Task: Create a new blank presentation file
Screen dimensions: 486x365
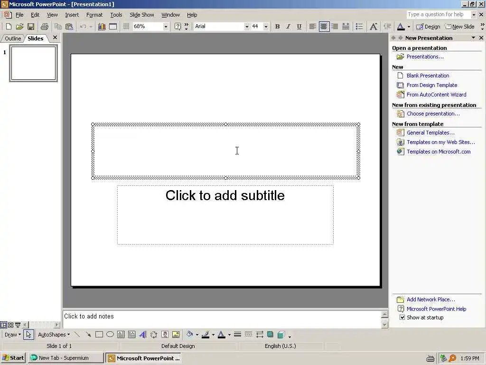Action: (9, 27)
